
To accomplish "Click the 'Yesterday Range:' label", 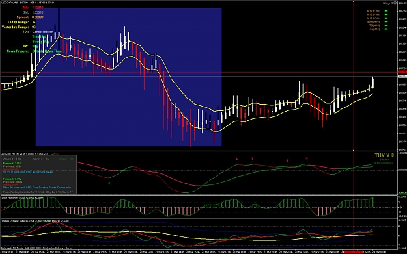I will coord(16,27).
